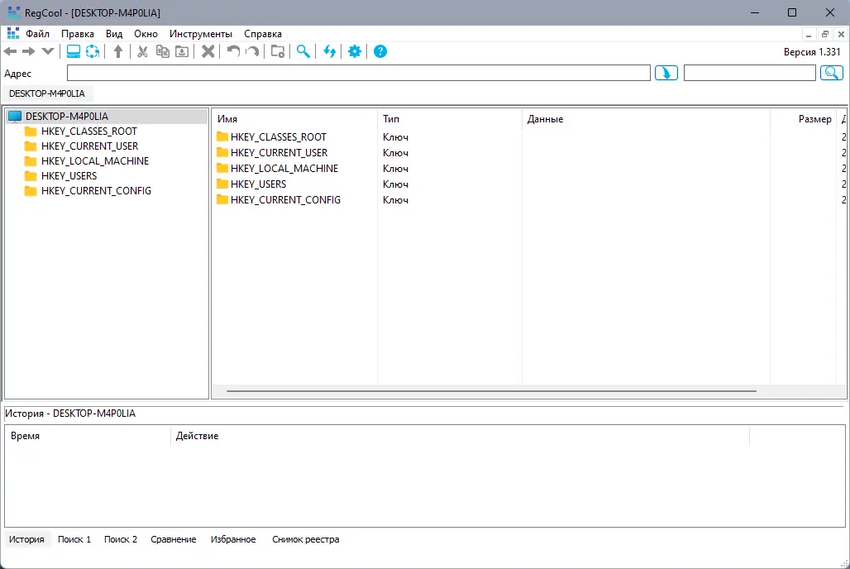Click the Undo icon
This screenshot has width=850, height=569.
click(x=233, y=51)
